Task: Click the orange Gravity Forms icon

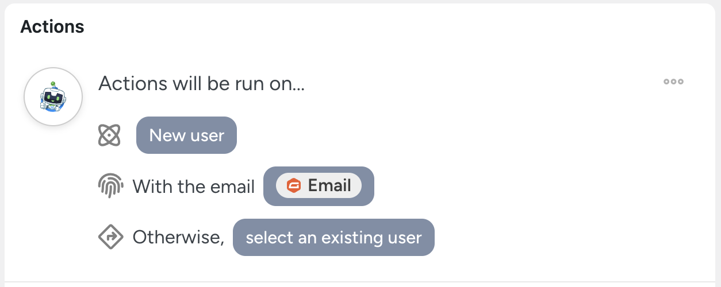Action: [294, 186]
